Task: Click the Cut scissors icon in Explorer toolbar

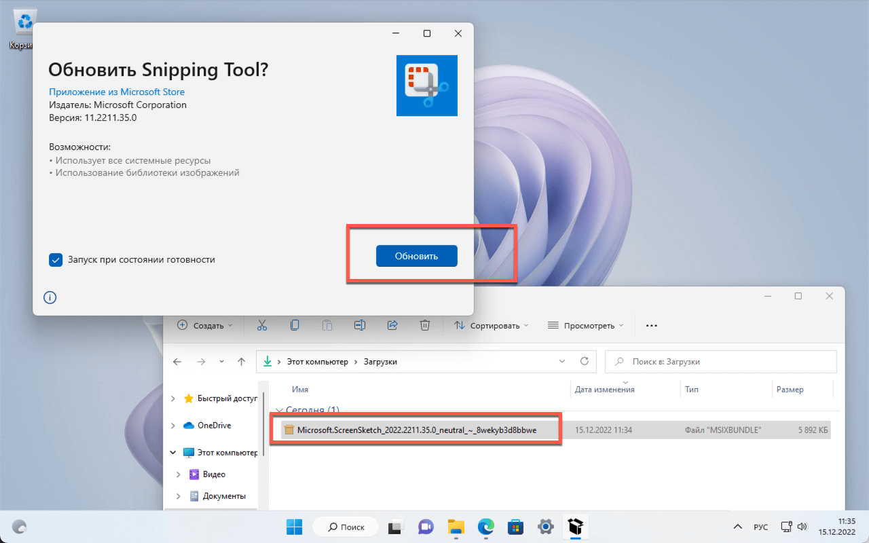Action: click(262, 325)
